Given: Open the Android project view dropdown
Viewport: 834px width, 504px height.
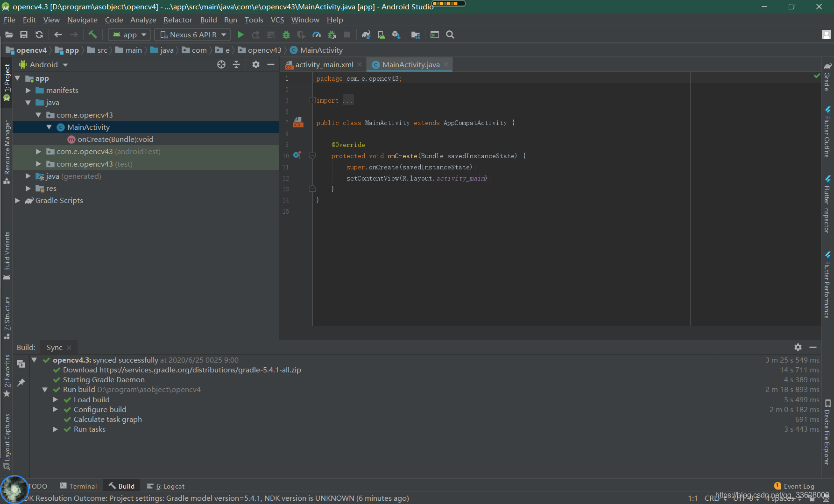Looking at the screenshot, I should click(43, 64).
